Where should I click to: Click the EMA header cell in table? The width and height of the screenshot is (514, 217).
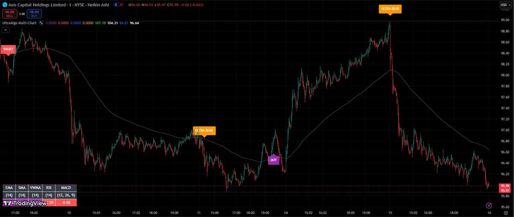coord(9,187)
